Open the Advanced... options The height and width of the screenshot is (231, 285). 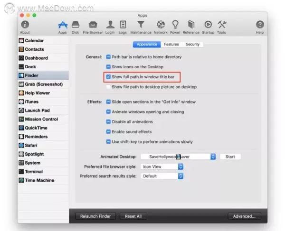coord(244,216)
